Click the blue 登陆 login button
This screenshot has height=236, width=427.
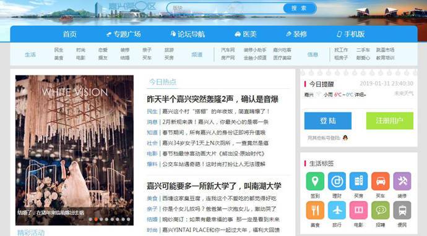click(x=328, y=120)
